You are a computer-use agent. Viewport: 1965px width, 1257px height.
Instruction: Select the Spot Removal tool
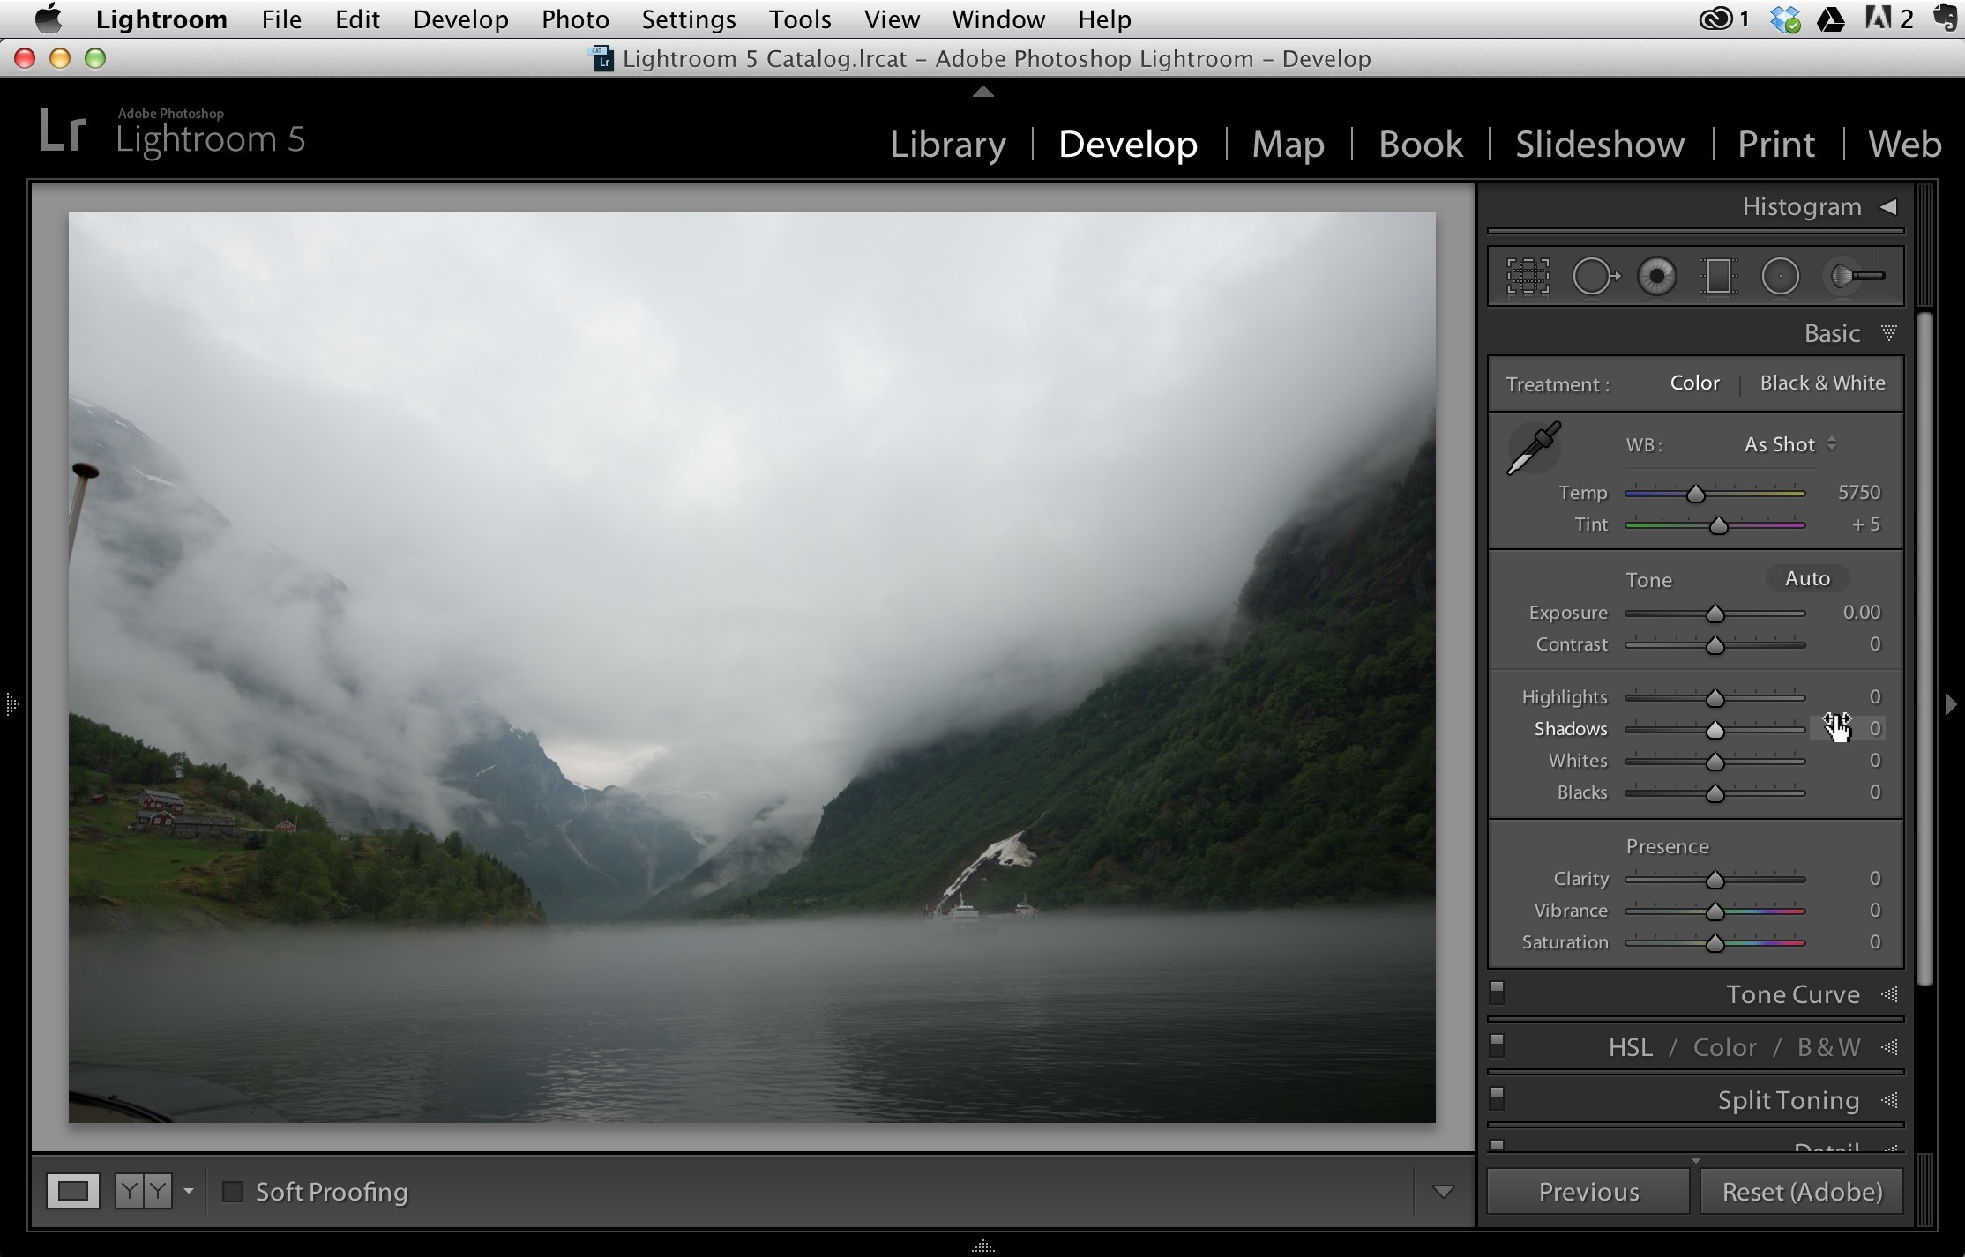pos(1595,277)
